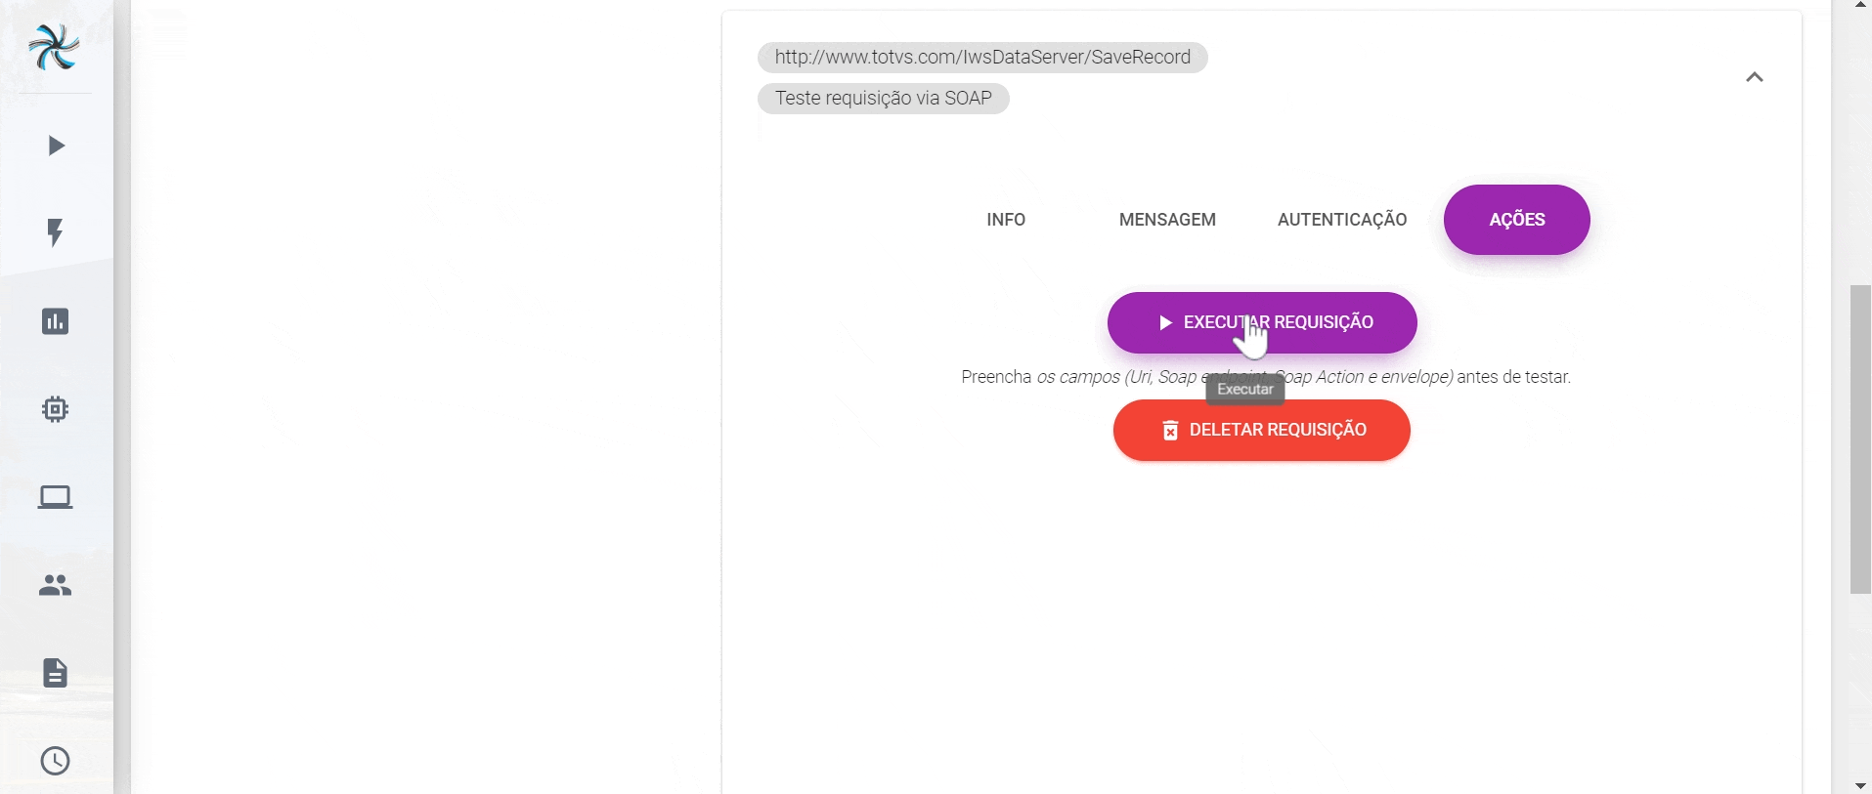Select the lightning bolt sidebar icon
The height and width of the screenshot is (794, 1872).
pos(56,232)
